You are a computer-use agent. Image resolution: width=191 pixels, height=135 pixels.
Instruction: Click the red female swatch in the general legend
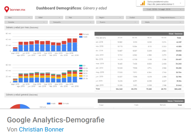coord(60,104)
